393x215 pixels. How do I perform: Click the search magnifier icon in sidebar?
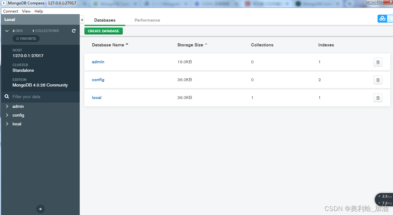tap(7, 97)
